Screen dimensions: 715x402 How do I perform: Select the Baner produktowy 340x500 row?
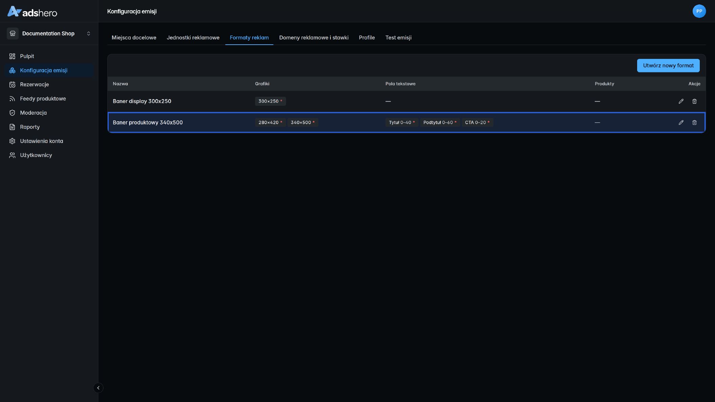407,122
